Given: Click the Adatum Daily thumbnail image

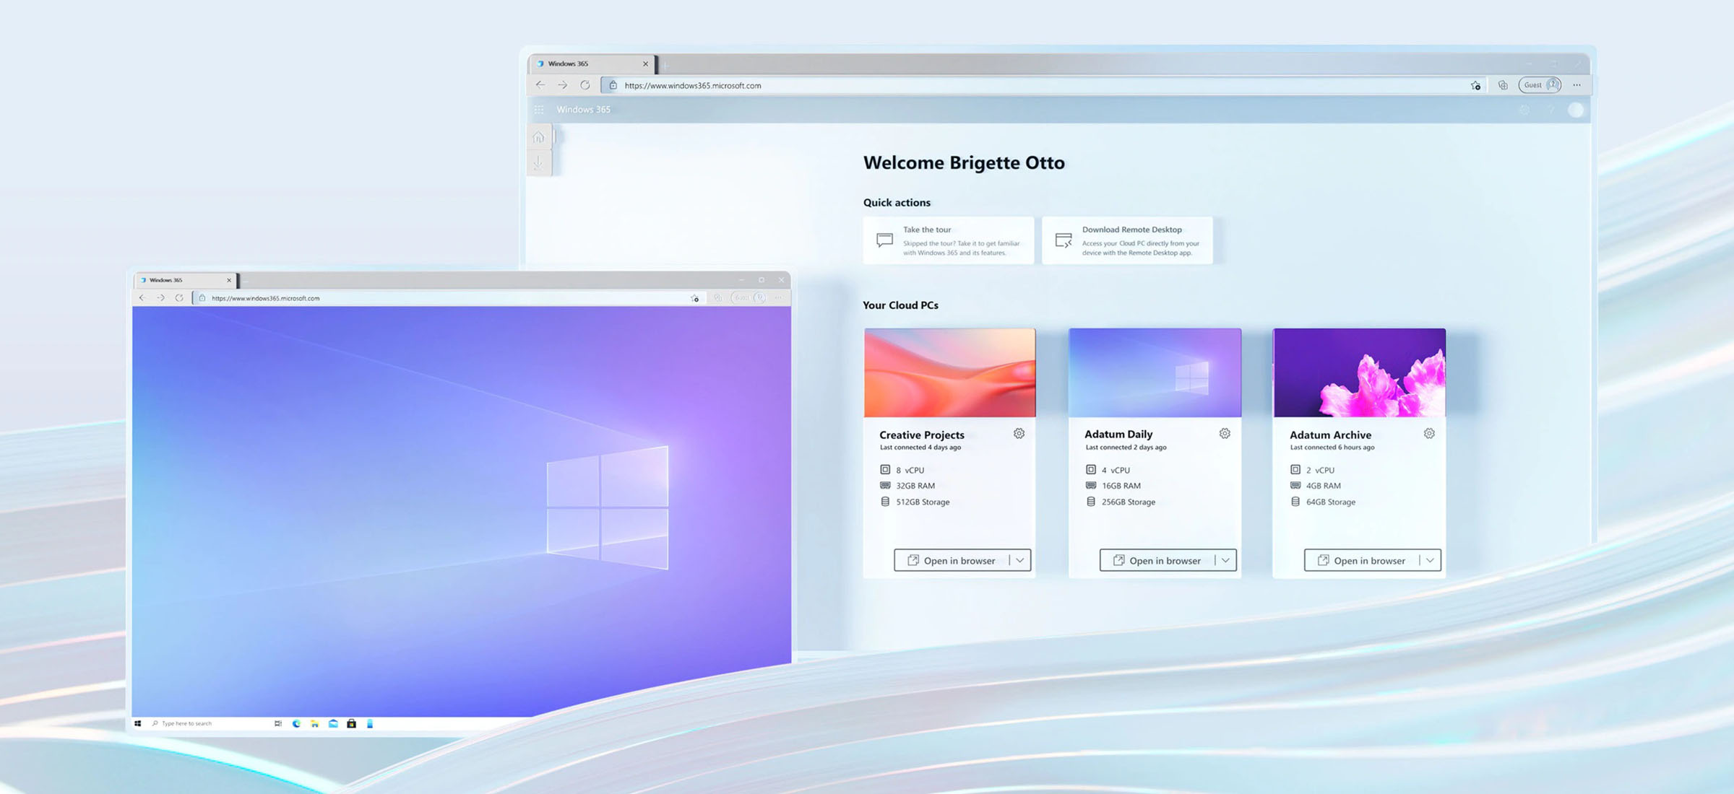Looking at the screenshot, I should pyautogui.click(x=1155, y=372).
